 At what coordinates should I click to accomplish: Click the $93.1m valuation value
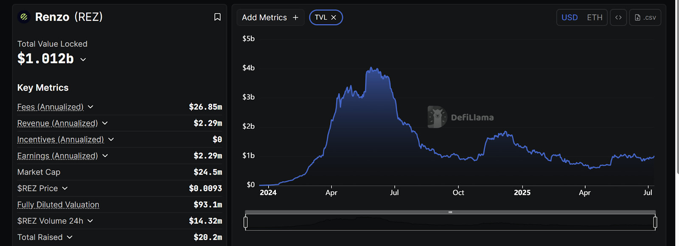coord(208,205)
